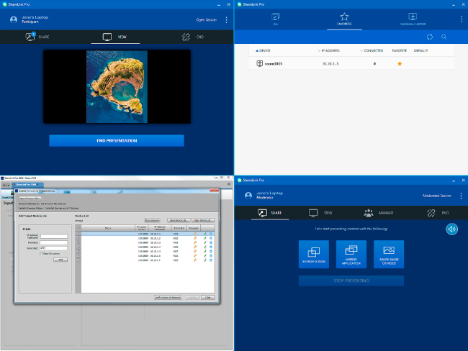Switch to the Manage tab

(377, 213)
